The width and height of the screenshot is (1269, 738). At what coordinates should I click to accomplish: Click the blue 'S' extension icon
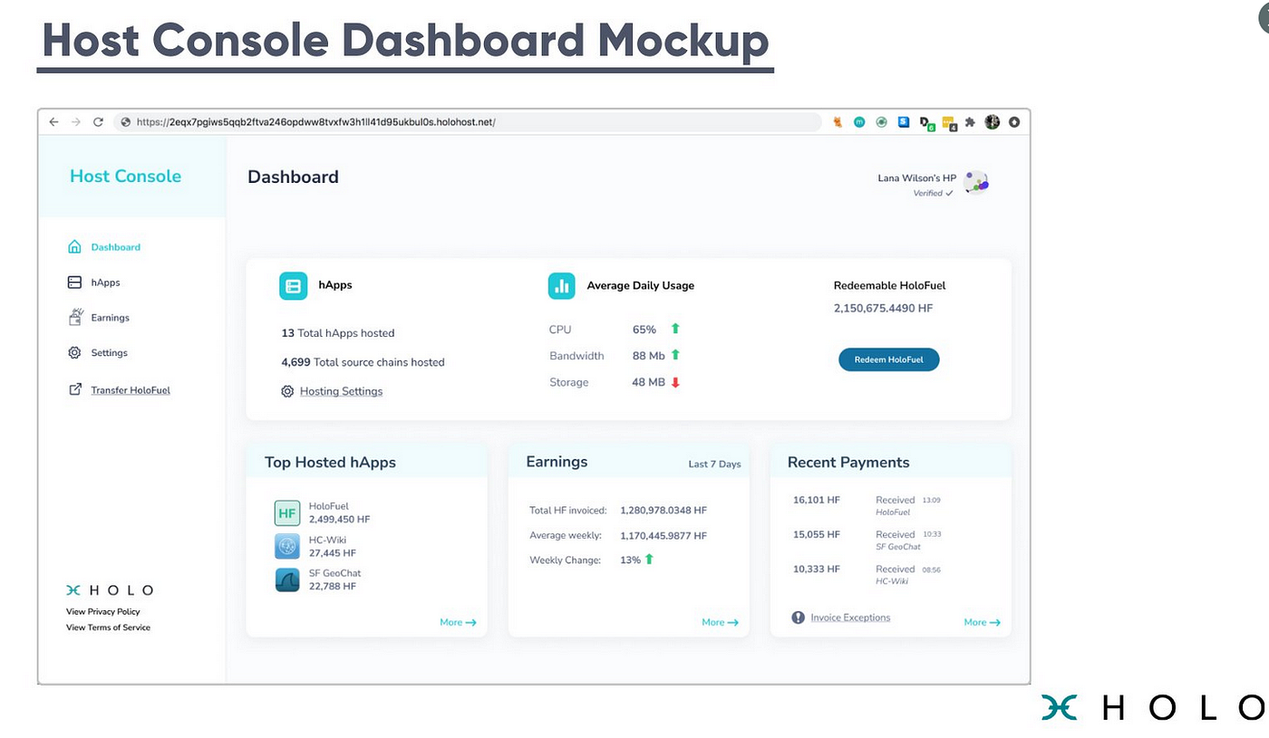[904, 121]
